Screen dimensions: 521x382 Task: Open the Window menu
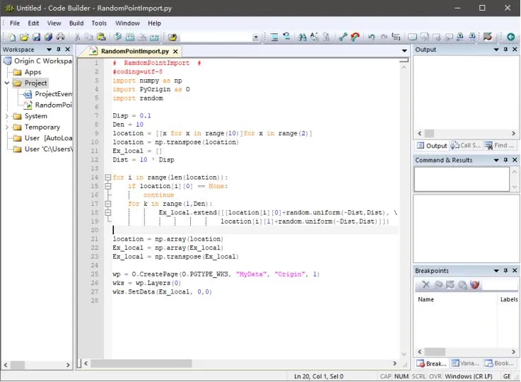click(x=127, y=23)
